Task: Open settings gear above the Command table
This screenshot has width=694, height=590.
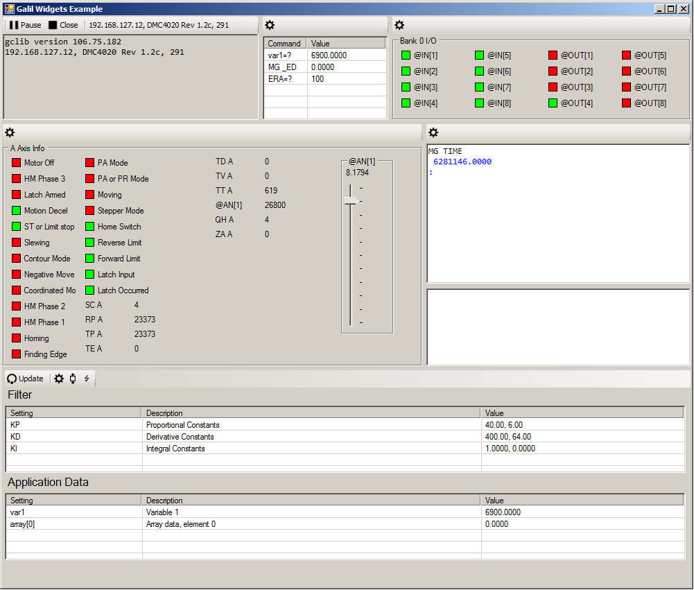Action: (270, 25)
